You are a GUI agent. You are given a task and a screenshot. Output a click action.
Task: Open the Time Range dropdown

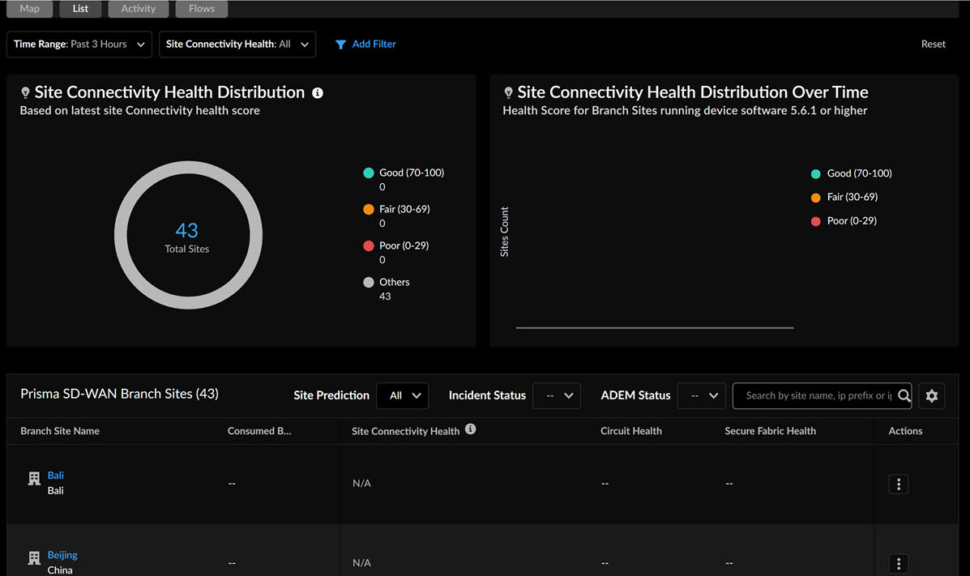[79, 45]
